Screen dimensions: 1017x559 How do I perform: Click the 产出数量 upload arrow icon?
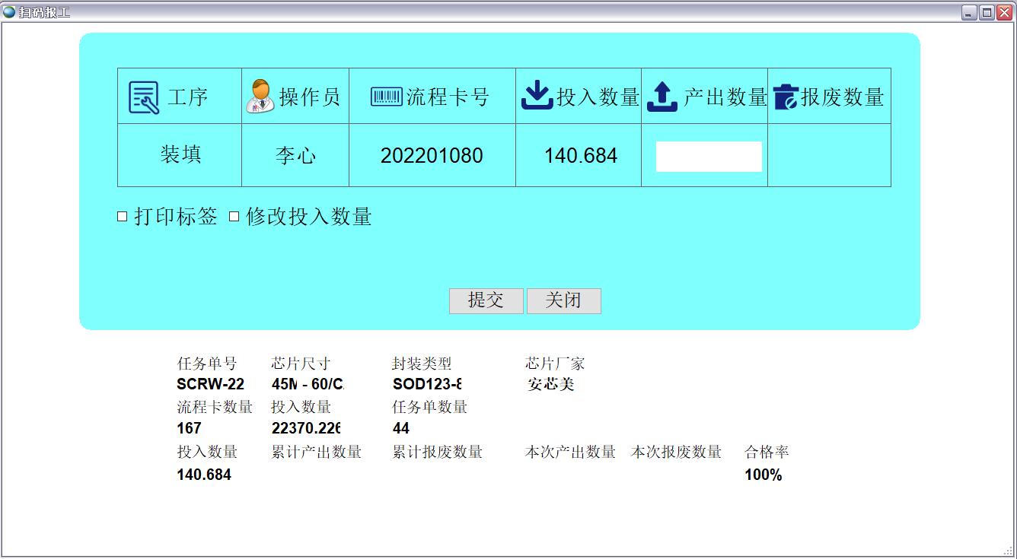(662, 97)
